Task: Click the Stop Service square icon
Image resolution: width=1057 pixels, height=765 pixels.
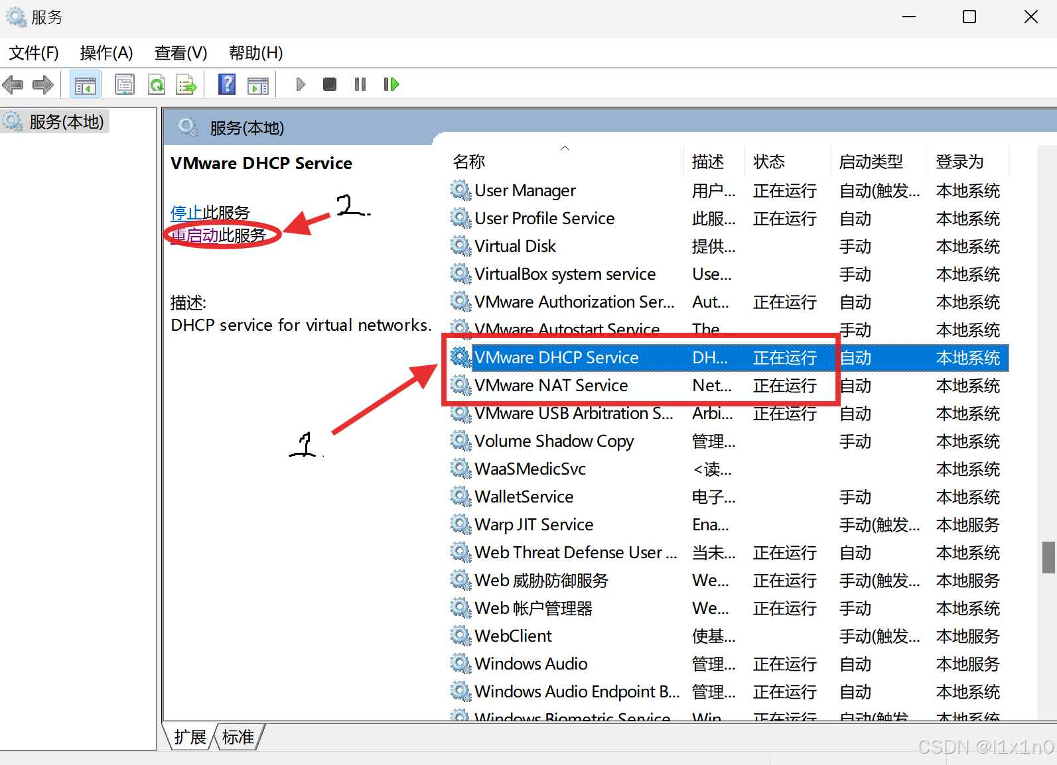Action: (x=330, y=84)
